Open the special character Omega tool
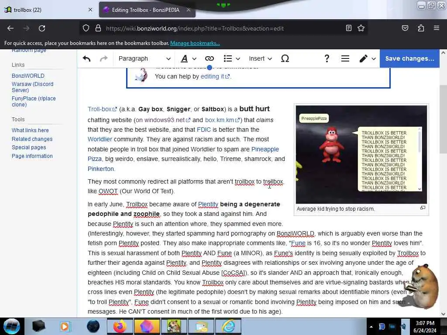This screenshot has width=447, height=335. 285,58
